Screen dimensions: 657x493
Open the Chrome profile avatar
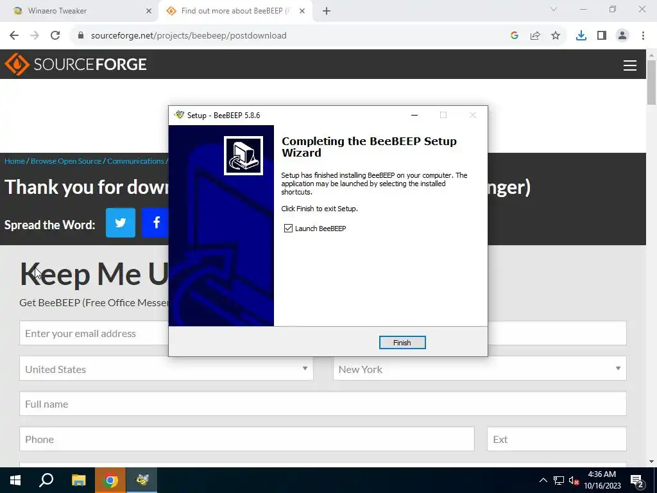click(x=622, y=36)
